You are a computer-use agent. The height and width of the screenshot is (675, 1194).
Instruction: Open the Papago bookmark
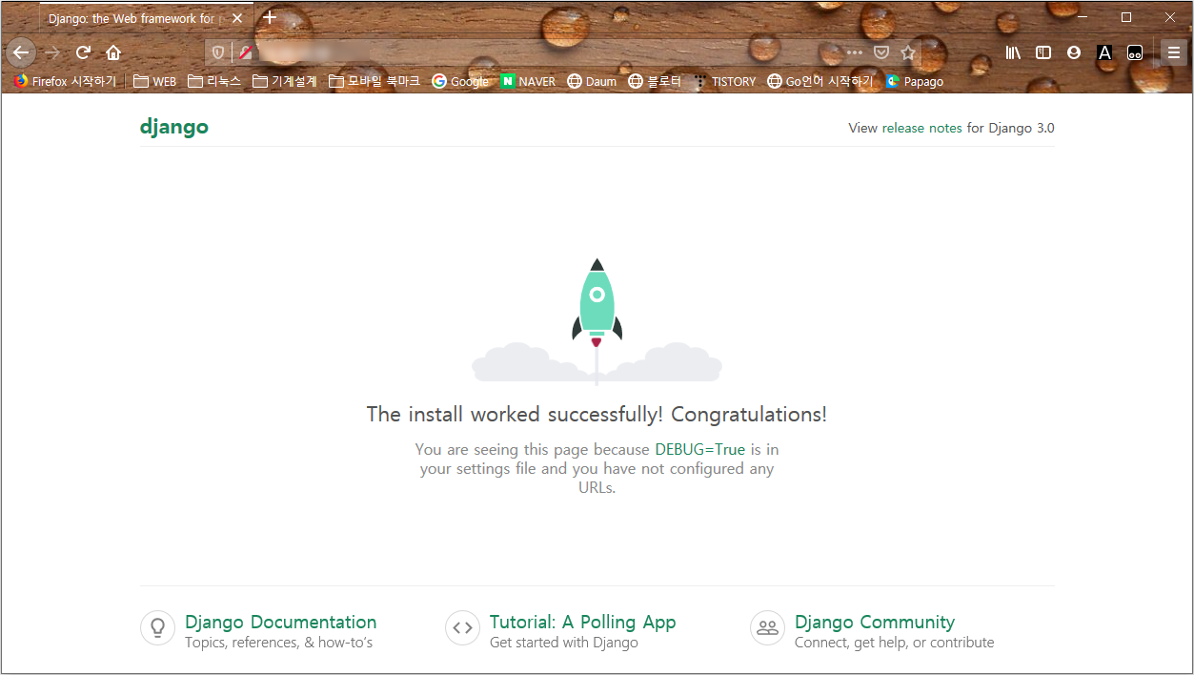[x=914, y=81]
